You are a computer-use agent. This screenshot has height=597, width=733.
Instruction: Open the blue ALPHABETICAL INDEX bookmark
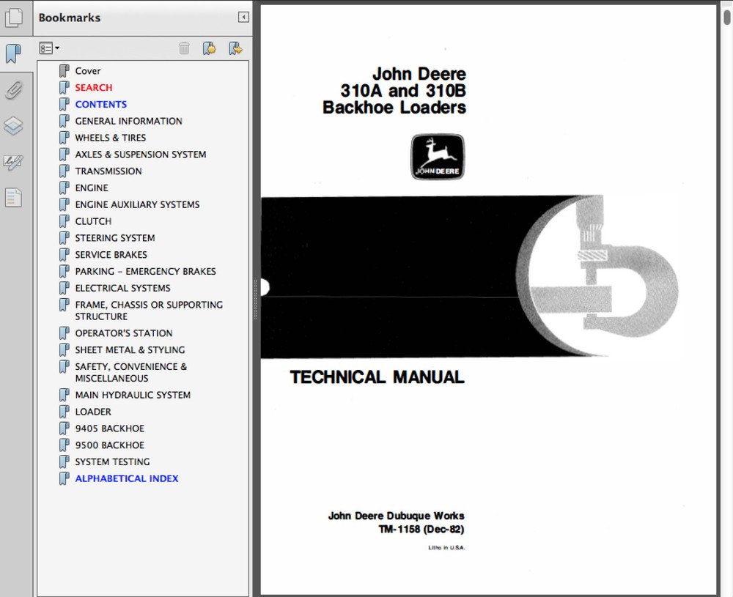[x=127, y=479]
